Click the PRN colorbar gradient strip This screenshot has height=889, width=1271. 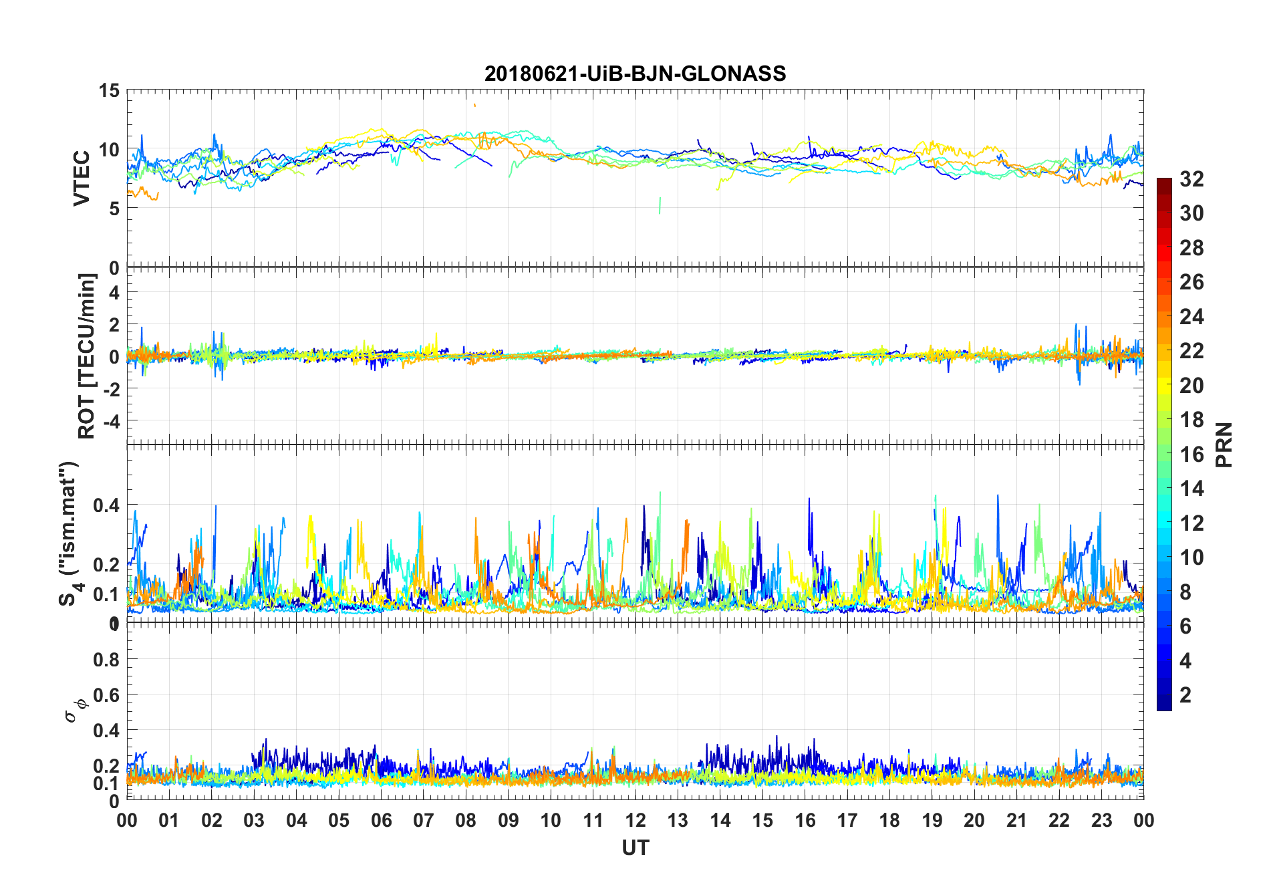(x=1164, y=444)
